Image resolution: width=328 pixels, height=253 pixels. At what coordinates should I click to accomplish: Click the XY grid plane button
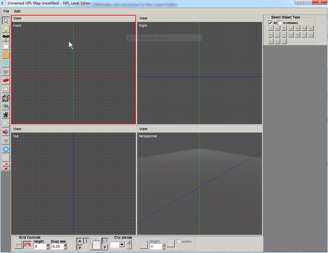click(x=18, y=245)
